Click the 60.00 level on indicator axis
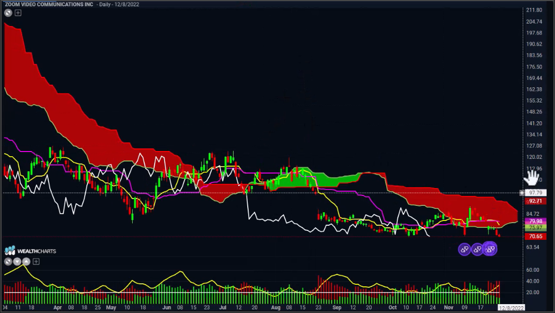The image size is (555, 313). coord(533,270)
